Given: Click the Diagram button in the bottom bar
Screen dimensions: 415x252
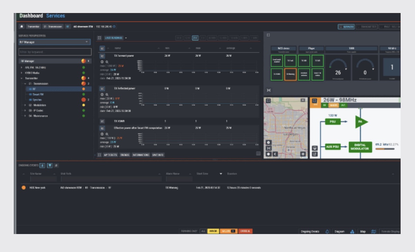Looking at the screenshot, I should click(339, 231).
